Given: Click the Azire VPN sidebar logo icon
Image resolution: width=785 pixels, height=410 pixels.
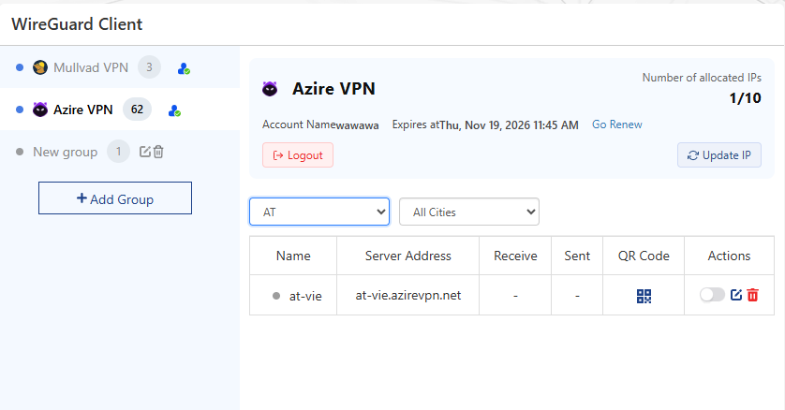Looking at the screenshot, I should (40, 109).
